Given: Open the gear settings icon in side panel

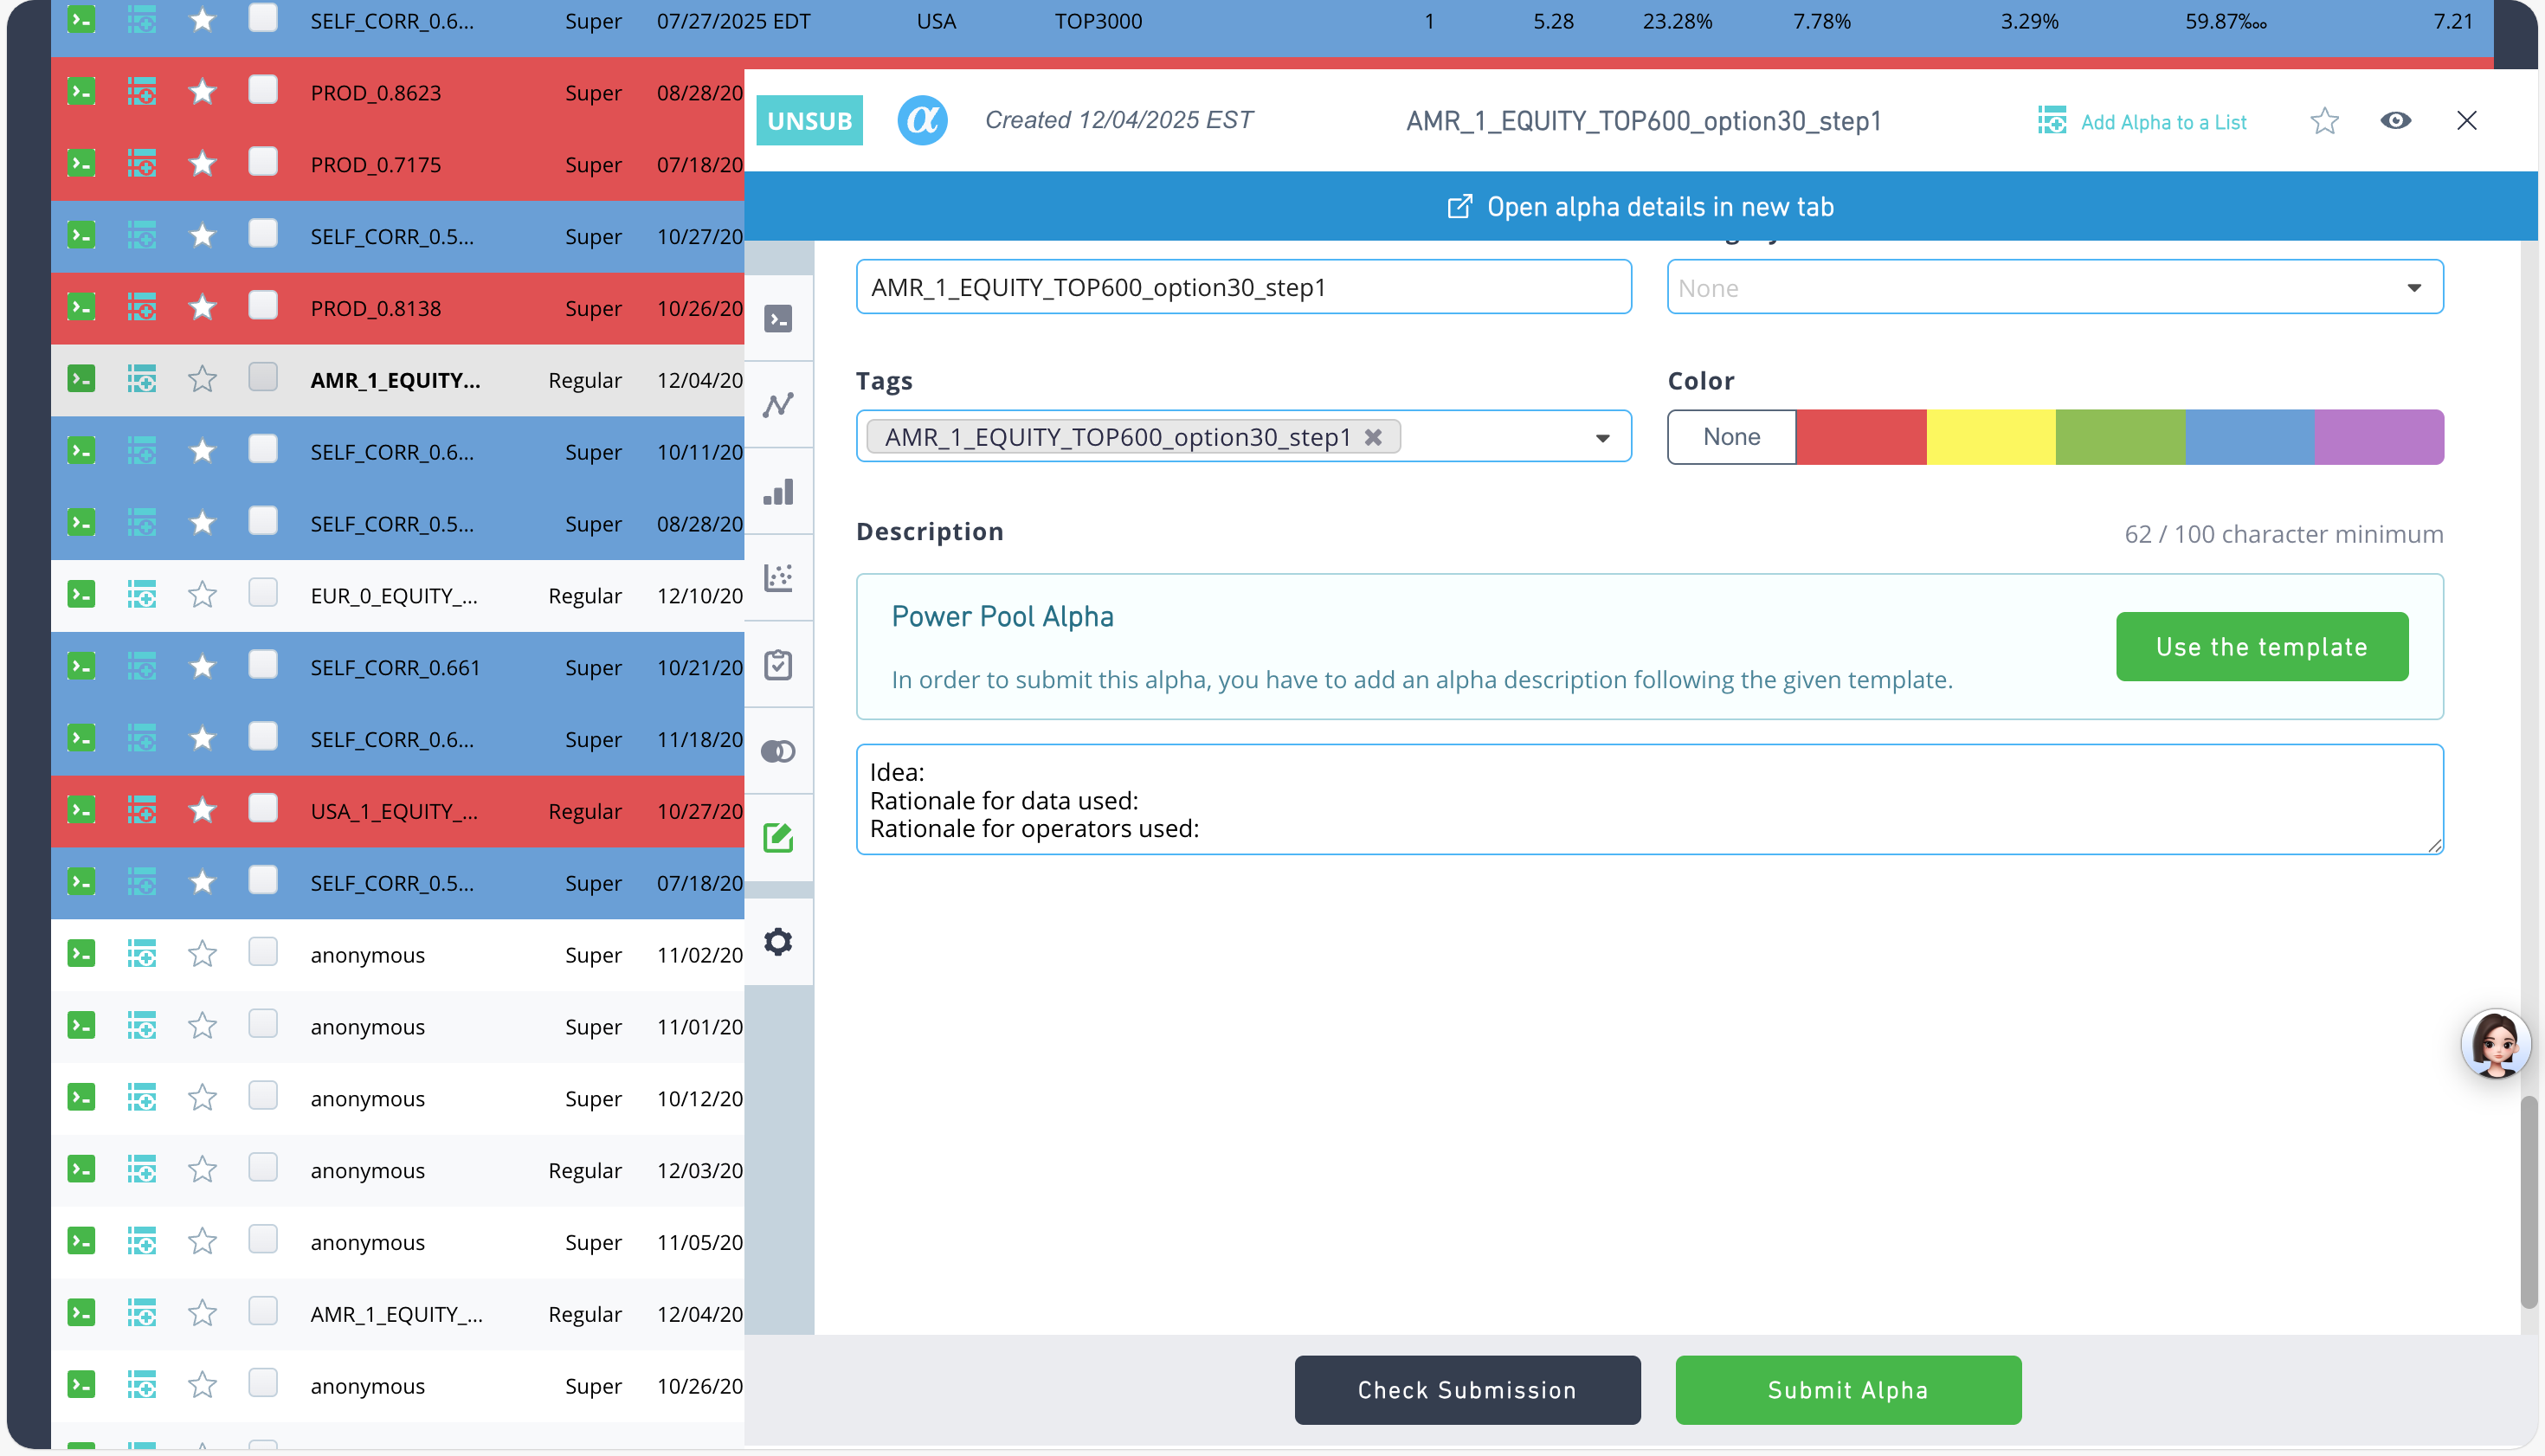Looking at the screenshot, I should tap(778, 942).
